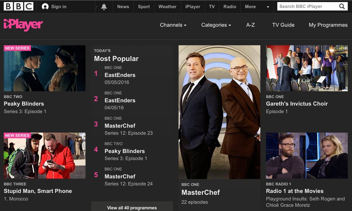Open Stupid Man, Smart Phone thumbnail
352x211 pixels.
click(45, 156)
